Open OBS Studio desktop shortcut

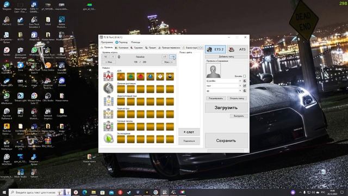click(x=48, y=97)
